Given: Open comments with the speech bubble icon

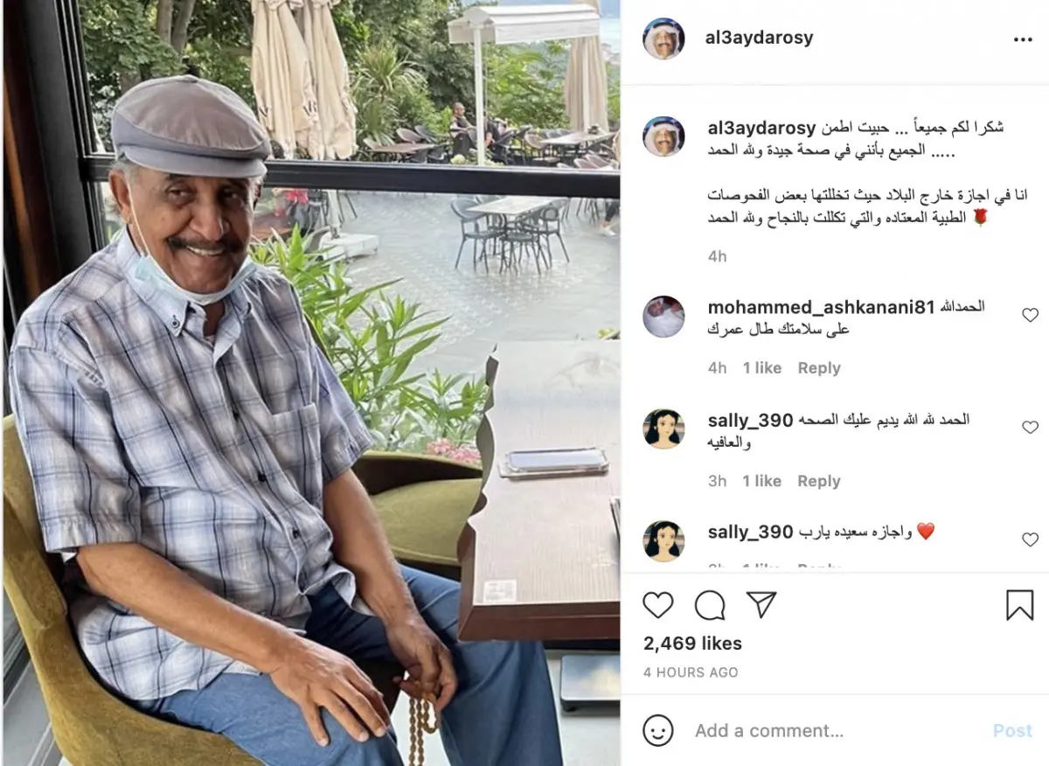Looking at the screenshot, I should [x=710, y=605].
